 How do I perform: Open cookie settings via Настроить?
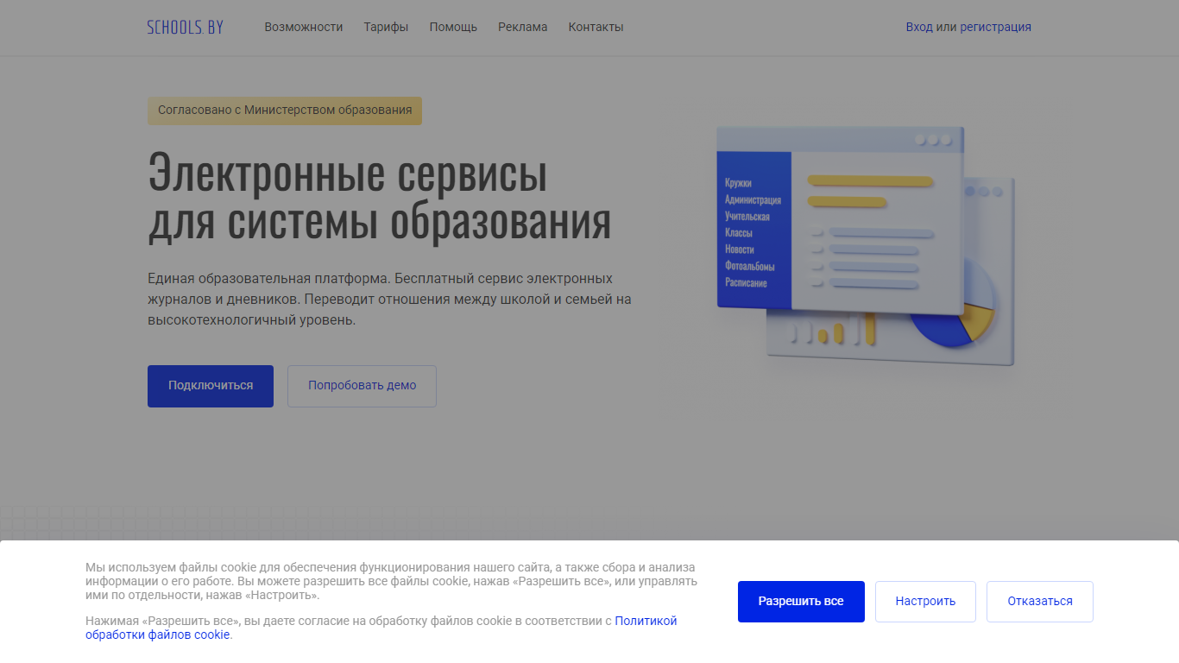coord(925,602)
